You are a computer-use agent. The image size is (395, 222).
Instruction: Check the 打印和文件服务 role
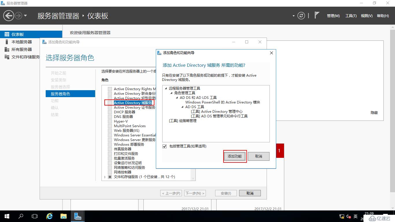click(110, 154)
